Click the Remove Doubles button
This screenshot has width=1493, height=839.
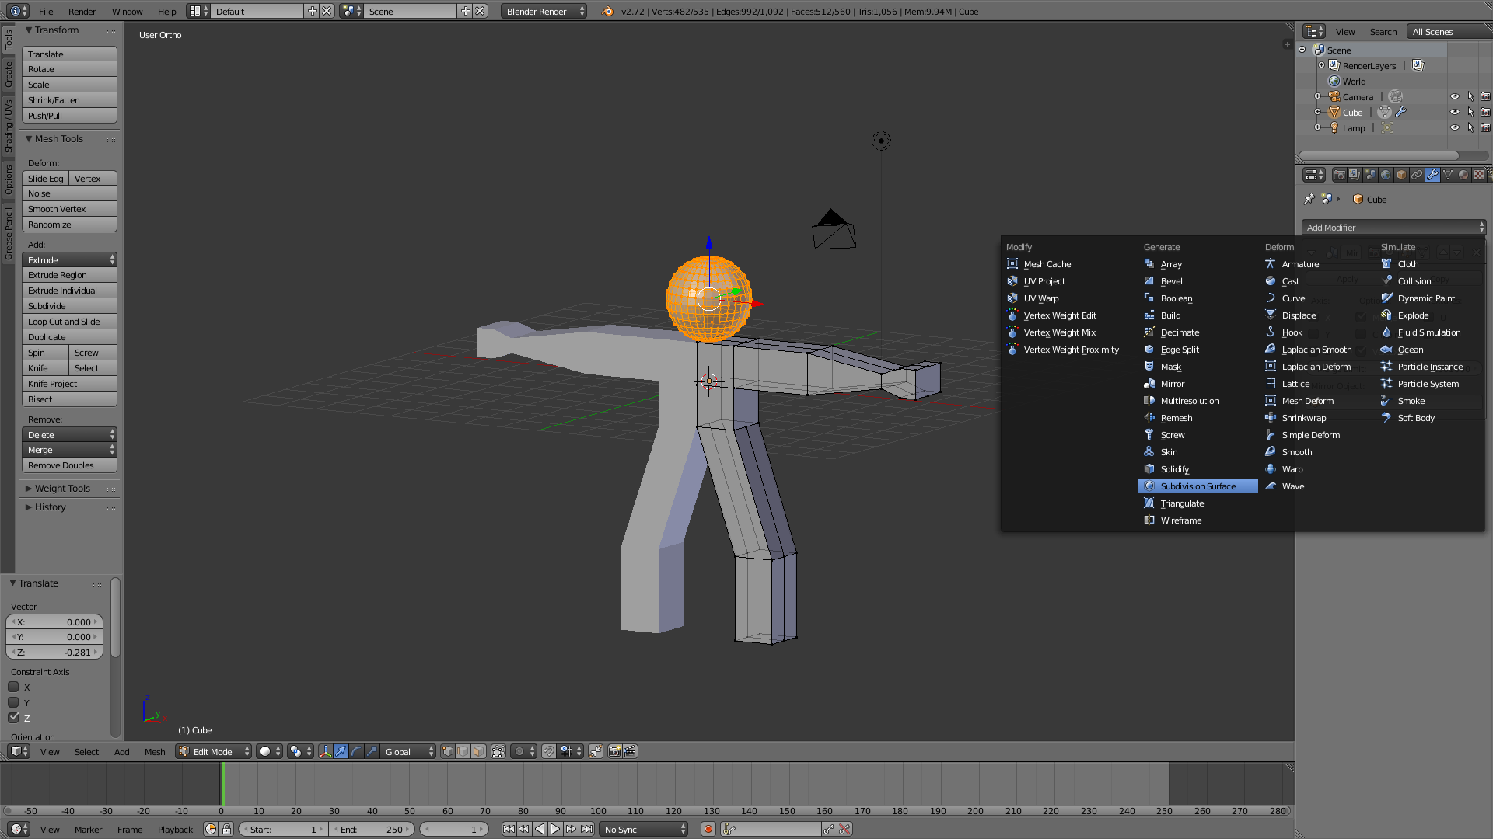69,465
